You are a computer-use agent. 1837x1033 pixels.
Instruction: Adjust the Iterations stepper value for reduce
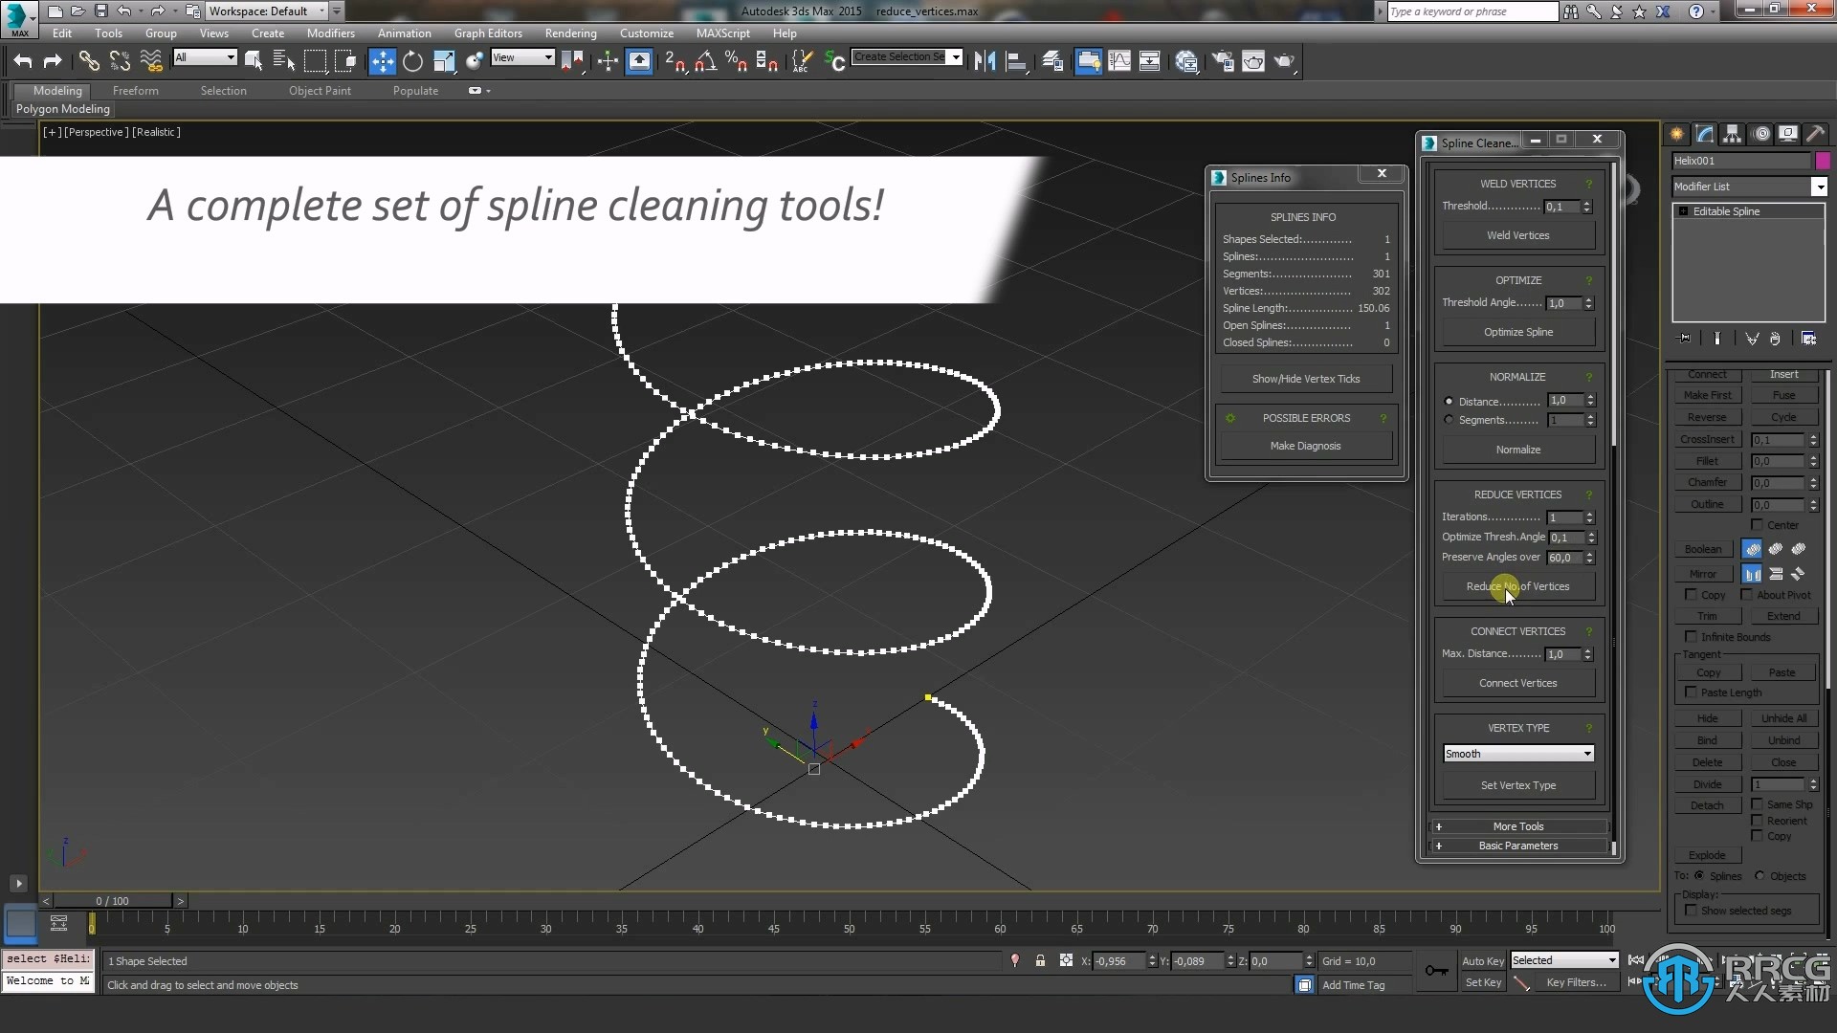click(x=1588, y=516)
